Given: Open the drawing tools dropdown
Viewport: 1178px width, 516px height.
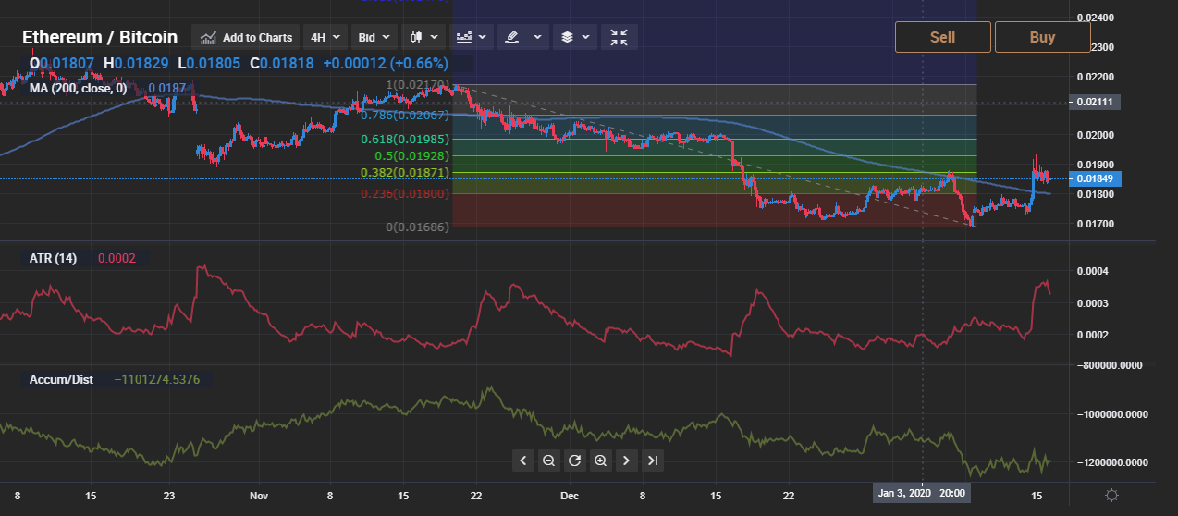Looking at the screenshot, I should pyautogui.click(x=522, y=37).
